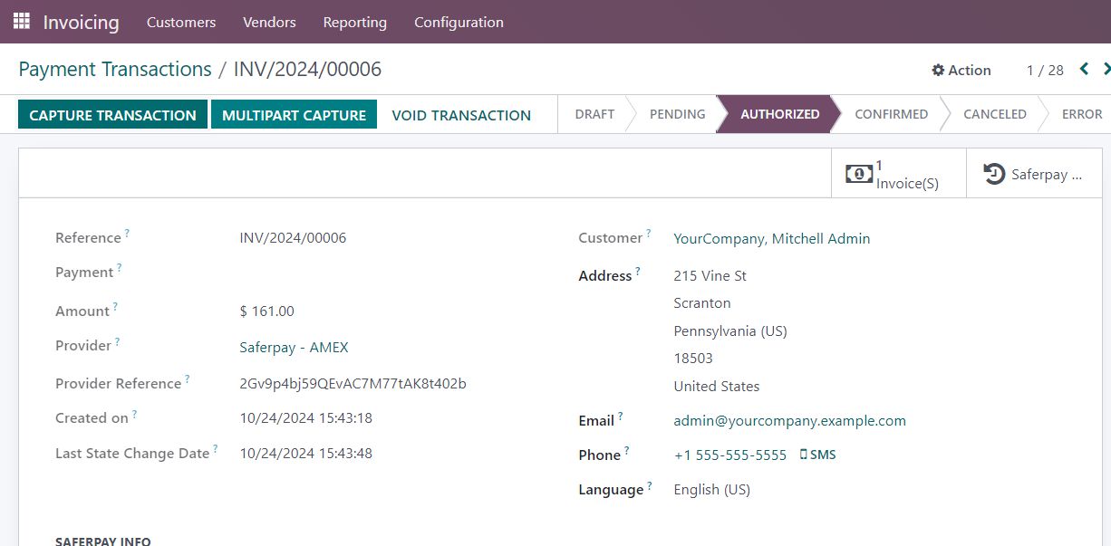Open the Saferpay history icon button
This screenshot has height=546, width=1111.
[994, 174]
